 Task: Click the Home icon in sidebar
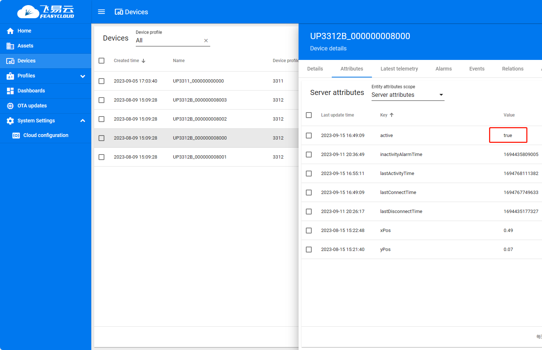point(10,31)
